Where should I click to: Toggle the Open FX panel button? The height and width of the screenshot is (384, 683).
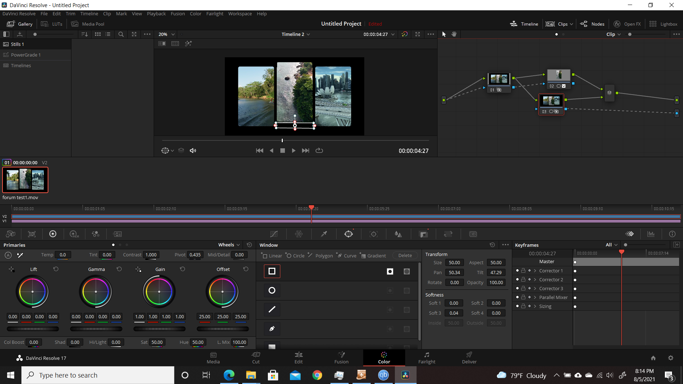627,24
